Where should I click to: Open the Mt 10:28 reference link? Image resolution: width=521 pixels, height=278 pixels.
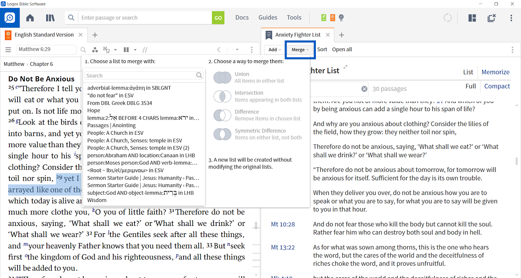pyautogui.click(x=283, y=224)
